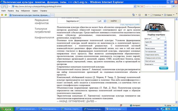Click the ДАЛЕЕ→ navigation link
Screen dimensions: 178x111
click(91, 101)
